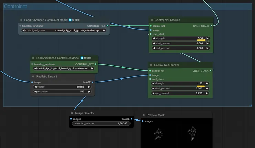Click the images input port on Image Selector
The image size is (255, 148).
coord(71,119)
